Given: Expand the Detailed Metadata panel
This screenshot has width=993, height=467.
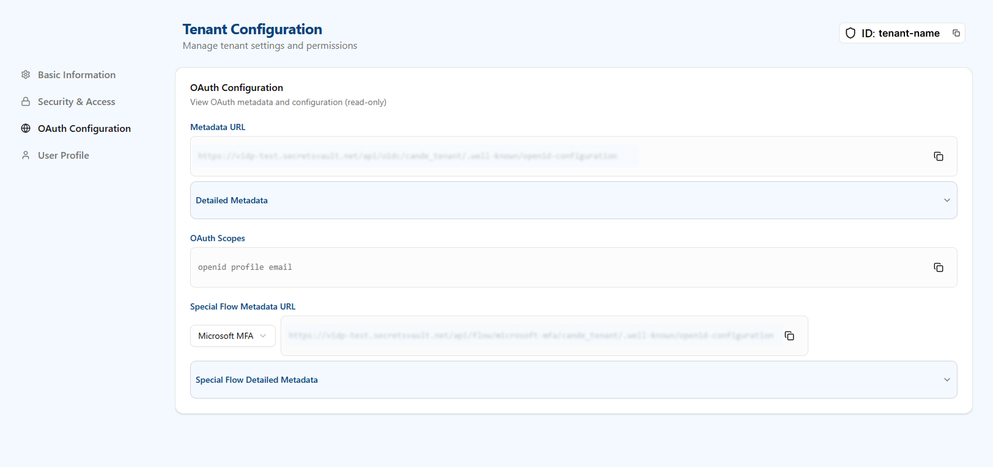Looking at the screenshot, I should (574, 200).
